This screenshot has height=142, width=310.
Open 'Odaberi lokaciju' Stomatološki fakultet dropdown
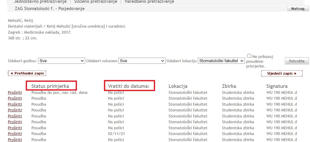coord(221,61)
